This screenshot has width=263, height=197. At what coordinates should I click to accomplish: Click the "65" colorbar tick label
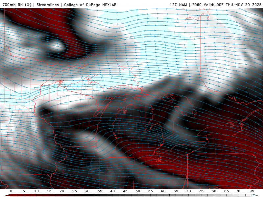176,191
